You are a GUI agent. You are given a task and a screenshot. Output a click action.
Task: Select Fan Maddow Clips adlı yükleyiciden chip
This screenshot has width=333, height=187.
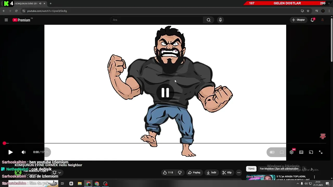pyautogui.click(x=279, y=169)
